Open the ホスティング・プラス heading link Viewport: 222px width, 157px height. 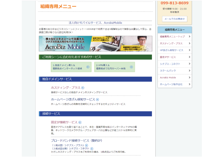pos(66,88)
